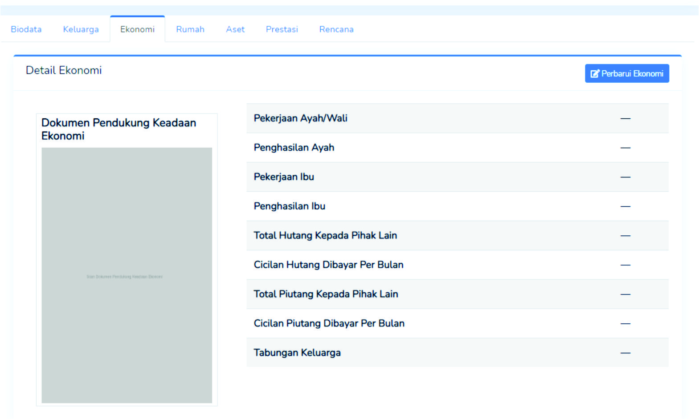Select Total Piutang Kepada Pihak Lain label

[x=326, y=294]
